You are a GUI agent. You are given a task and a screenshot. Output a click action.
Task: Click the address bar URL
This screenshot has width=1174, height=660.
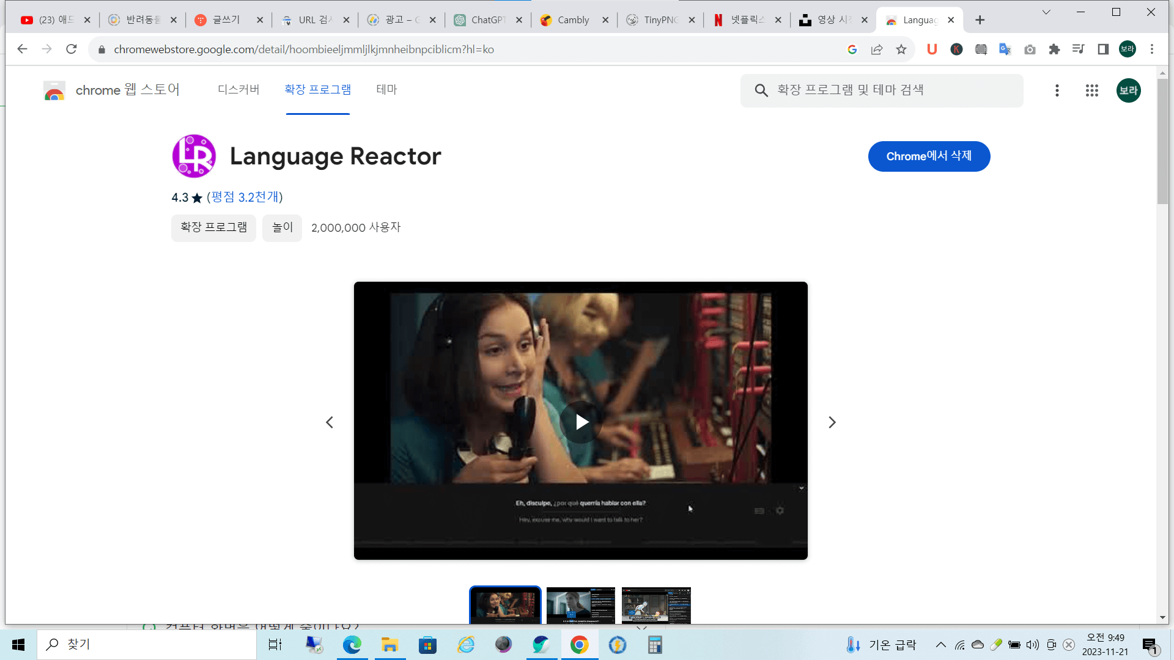(304, 50)
